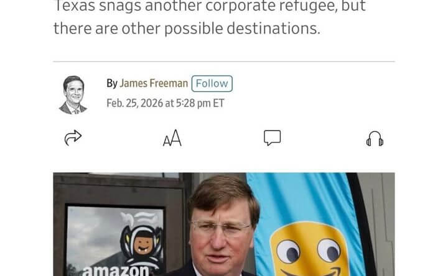
Task: Click 'there are other possible destinations' text
Action: [x=187, y=29]
